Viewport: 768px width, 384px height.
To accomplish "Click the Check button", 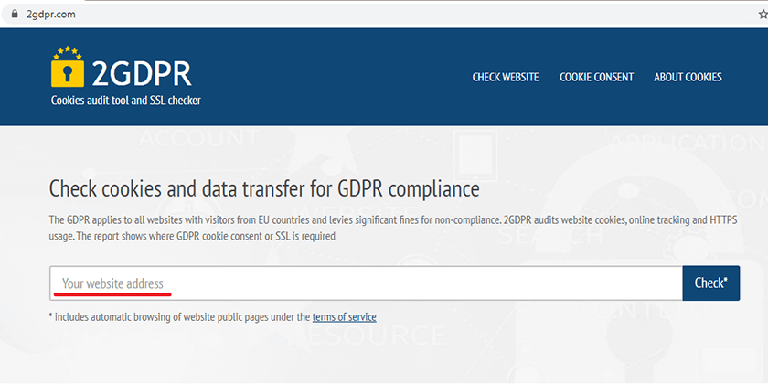I will tap(711, 283).
